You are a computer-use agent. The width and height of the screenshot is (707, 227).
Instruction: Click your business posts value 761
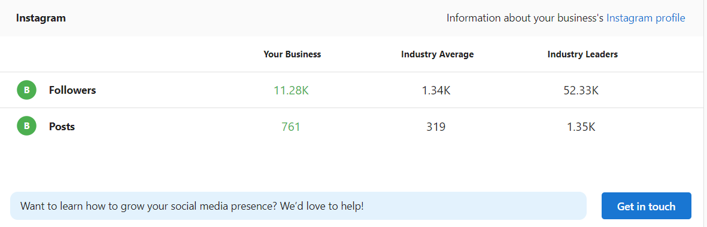coord(291,127)
